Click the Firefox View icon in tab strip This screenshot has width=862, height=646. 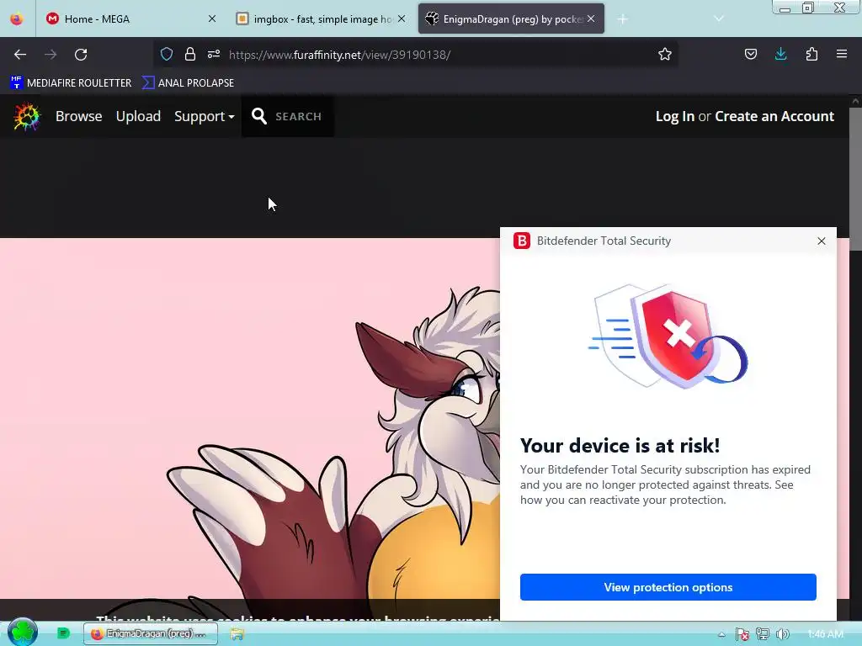click(17, 19)
